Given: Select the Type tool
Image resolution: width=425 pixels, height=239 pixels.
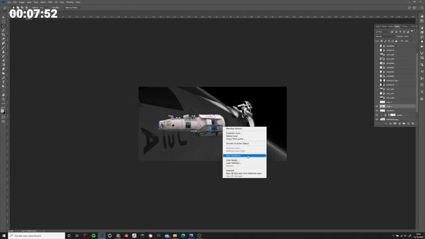Looking at the screenshot, I should pyautogui.click(x=3, y=82).
